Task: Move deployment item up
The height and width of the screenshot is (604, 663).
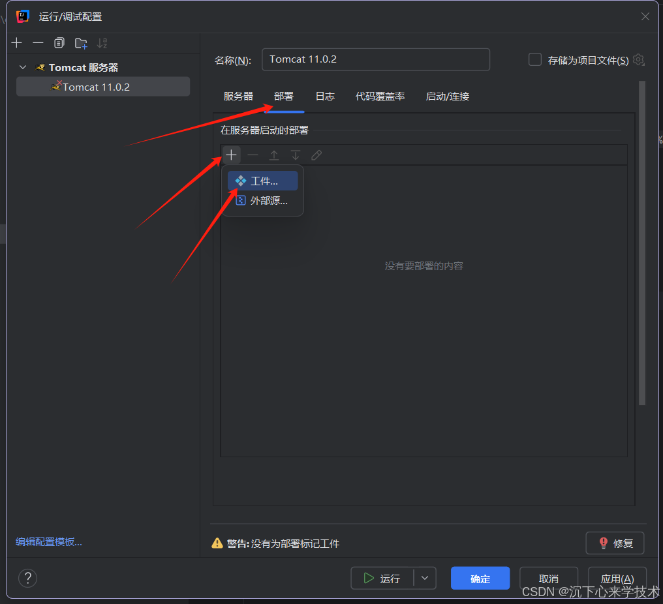Action: coord(274,155)
